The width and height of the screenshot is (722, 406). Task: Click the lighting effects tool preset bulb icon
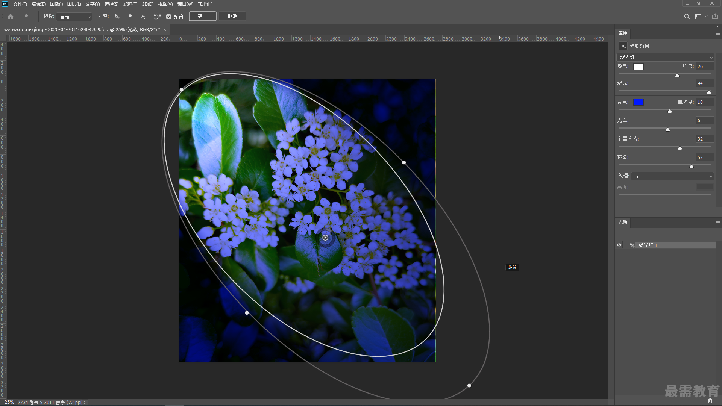pyautogui.click(x=26, y=17)
